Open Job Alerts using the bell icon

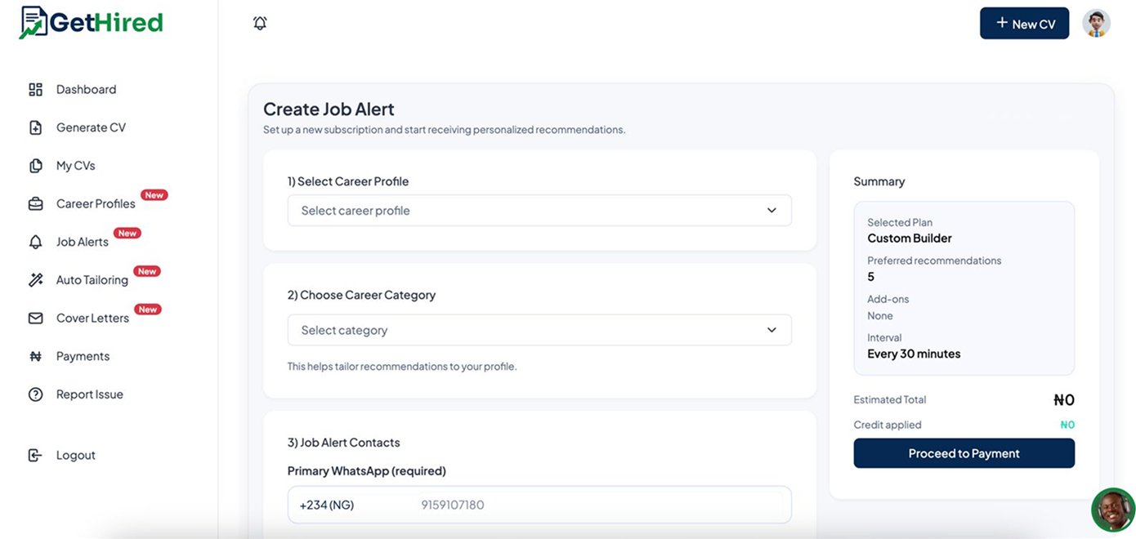(36, 241)
